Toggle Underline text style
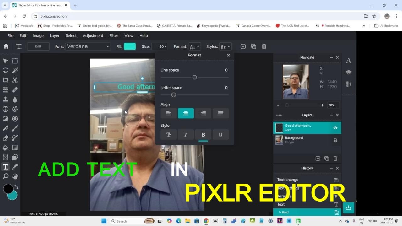 220,135
